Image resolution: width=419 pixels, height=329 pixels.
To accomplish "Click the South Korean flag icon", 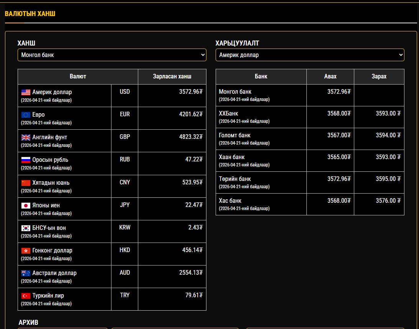I will click(26, 228).
